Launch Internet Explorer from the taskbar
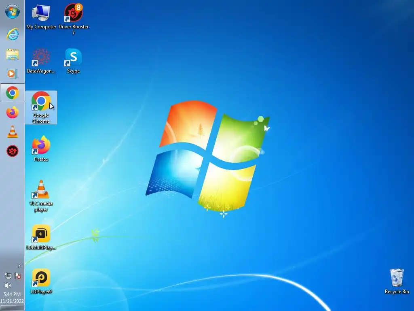This screenshot has height=311, width=414. point(12,34)
